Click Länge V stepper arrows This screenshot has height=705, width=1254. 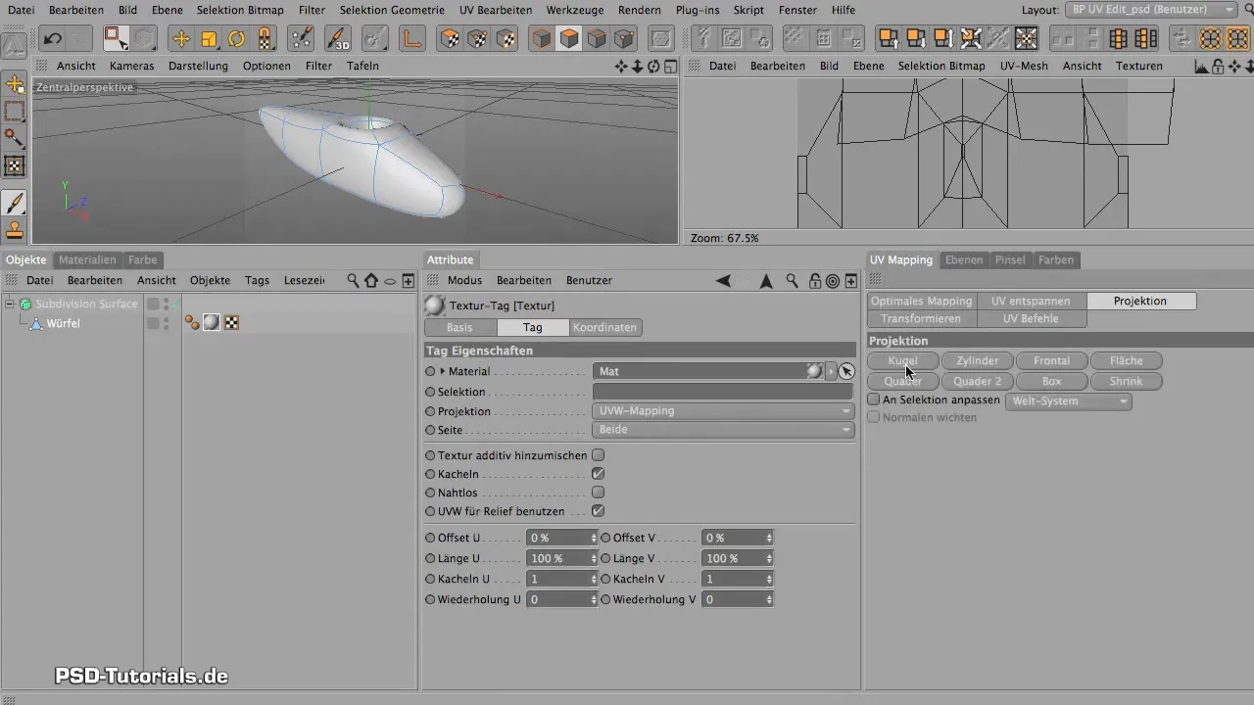pyautogui.click(x=769, y=558)
